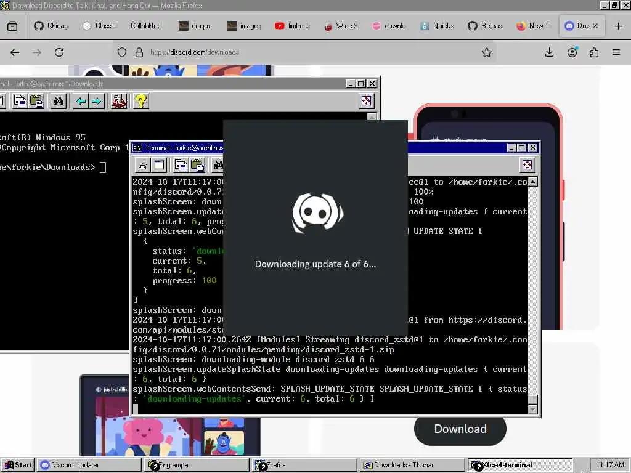
Task: Open the Start menu
Action: (x=18, y=465)
